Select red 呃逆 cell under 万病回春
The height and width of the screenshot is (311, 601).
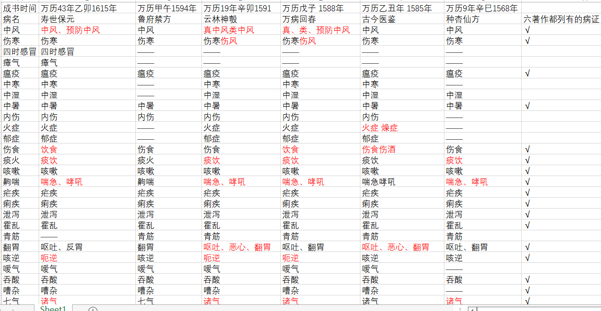click(321, 258)
